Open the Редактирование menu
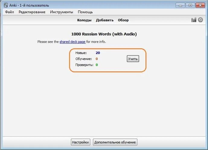 32,12
